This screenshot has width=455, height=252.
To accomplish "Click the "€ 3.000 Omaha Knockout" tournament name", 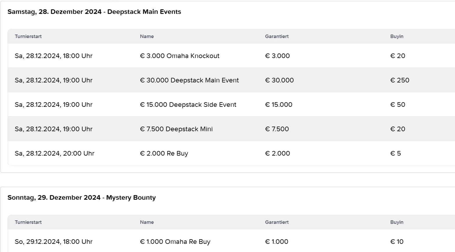I will pos(180,56).
